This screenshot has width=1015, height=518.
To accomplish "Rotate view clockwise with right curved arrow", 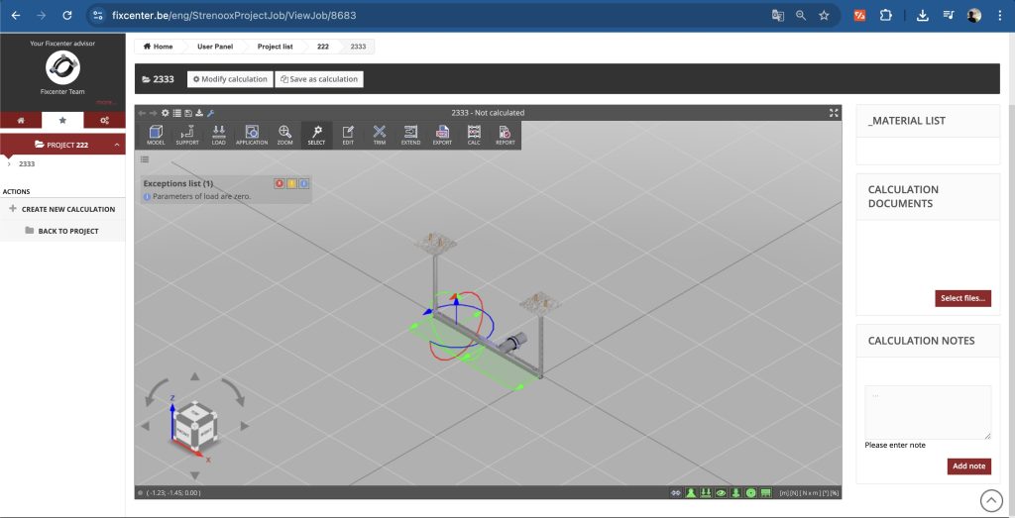I will coord(234,393).
